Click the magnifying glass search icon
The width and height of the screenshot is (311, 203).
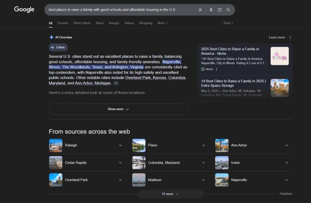coord(228,10)
